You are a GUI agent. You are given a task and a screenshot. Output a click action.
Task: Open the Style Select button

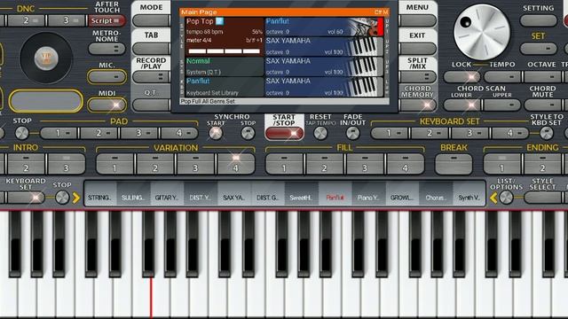point(542,198)
